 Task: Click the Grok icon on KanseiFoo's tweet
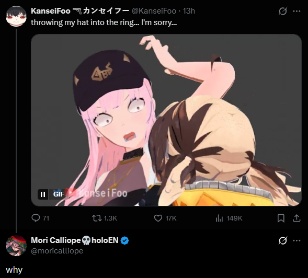283,11
